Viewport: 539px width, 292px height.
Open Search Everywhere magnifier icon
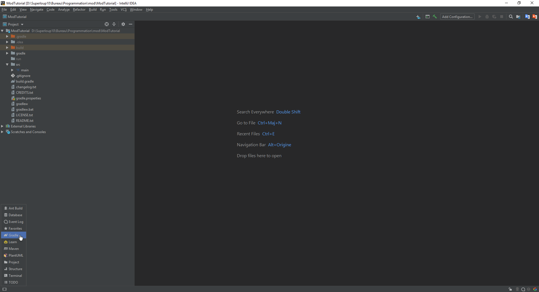coord(511,17)
